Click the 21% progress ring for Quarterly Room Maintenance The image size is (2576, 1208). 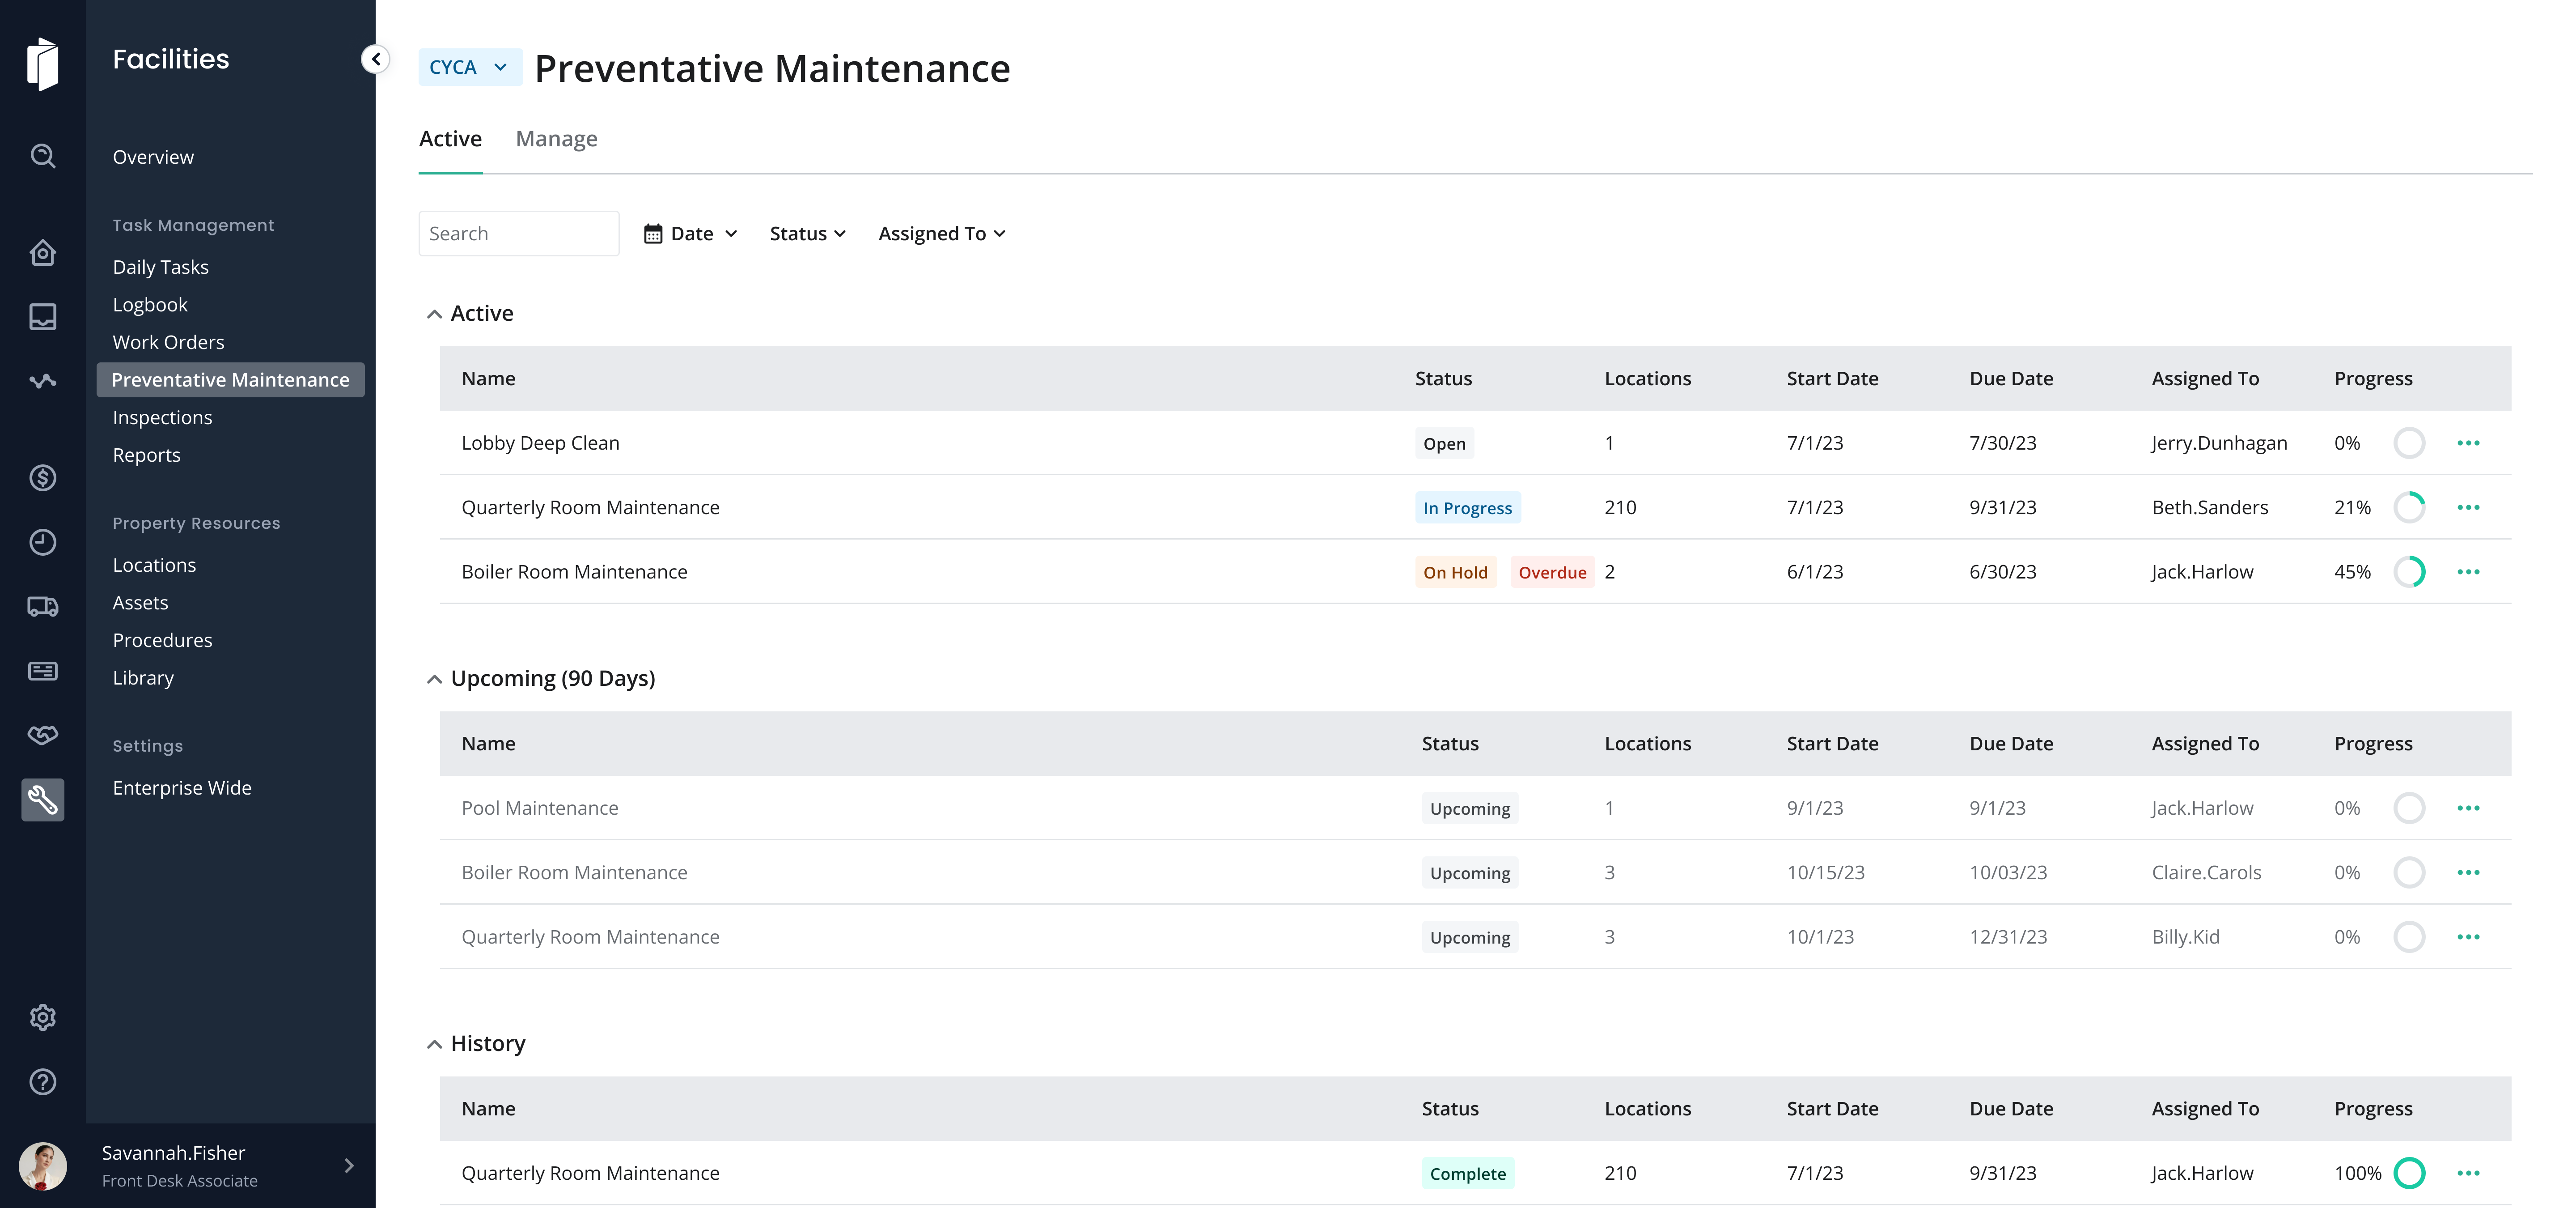[2409, 507]
